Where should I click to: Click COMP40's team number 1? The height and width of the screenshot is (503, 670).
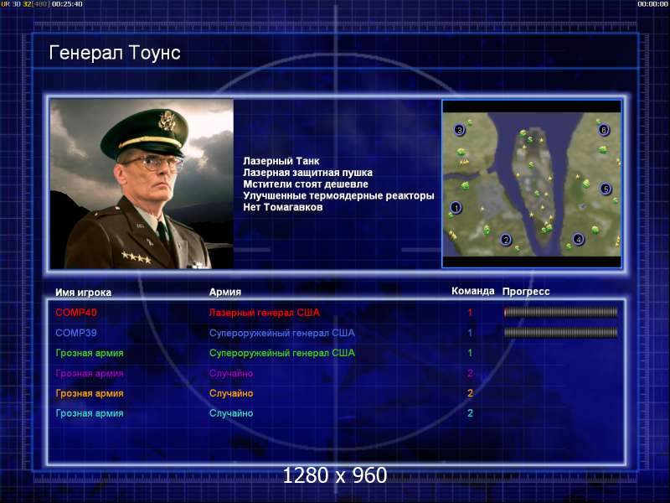[x=470, y=312]
